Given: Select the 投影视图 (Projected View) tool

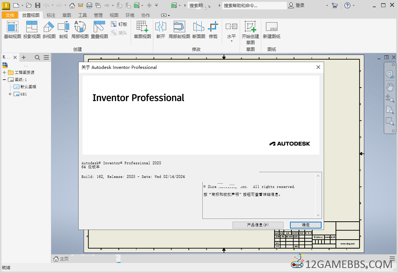Looking at the screenshot, I should (32, 30).
